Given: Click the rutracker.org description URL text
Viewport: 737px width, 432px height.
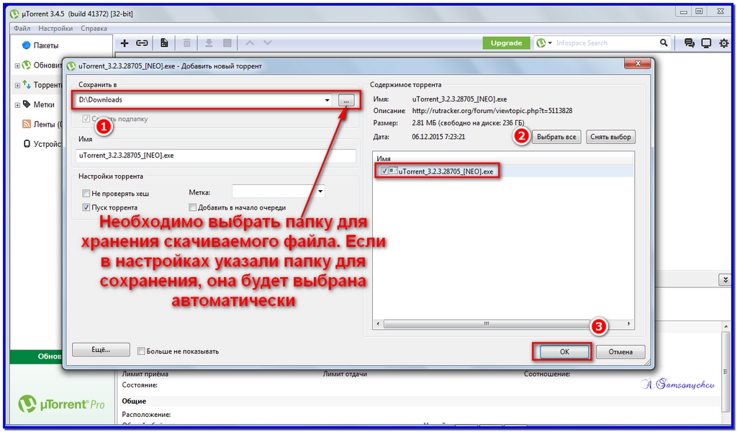Looking at the screenshot, I should 492,111.
